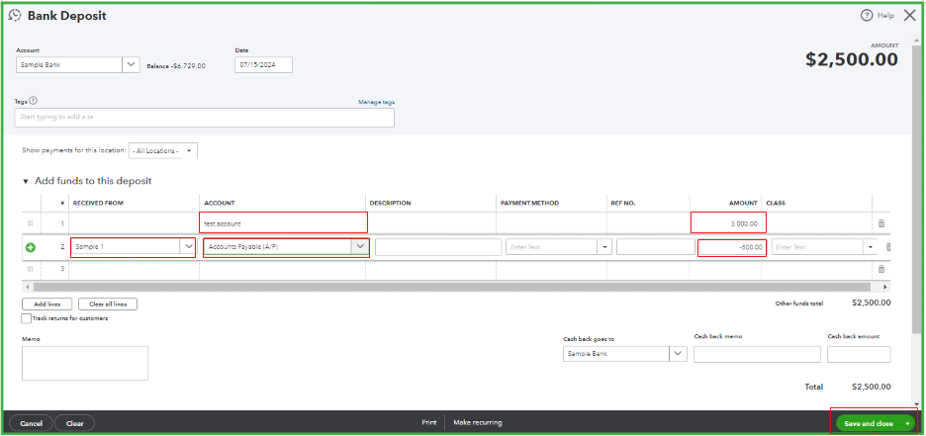Screen dimensions: 926x436
Task: Click the Clear all lines button
Action: 108,305
